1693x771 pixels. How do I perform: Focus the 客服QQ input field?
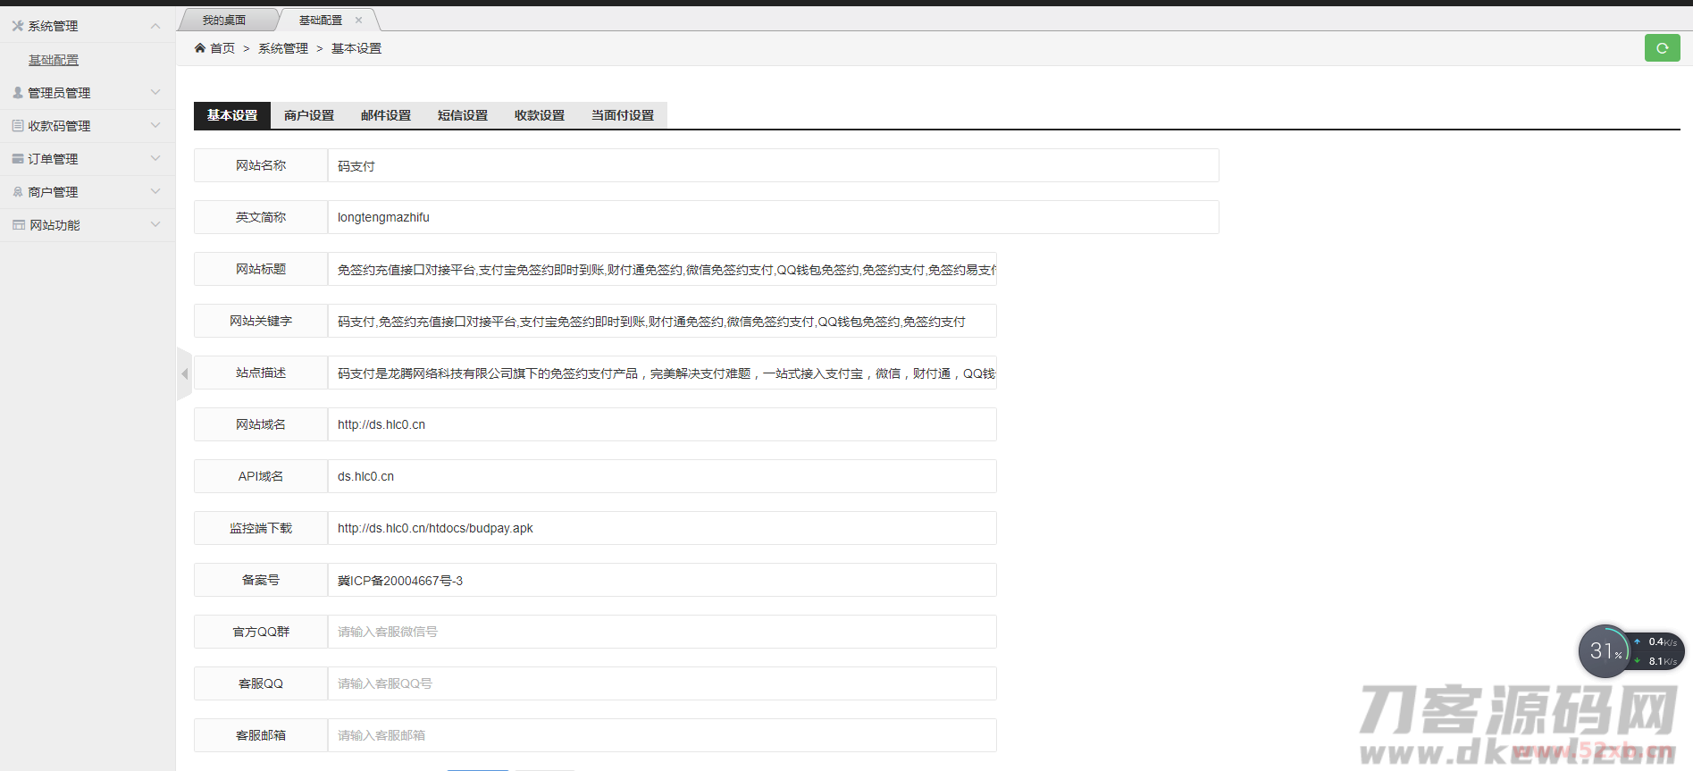(x=661, y=683)
